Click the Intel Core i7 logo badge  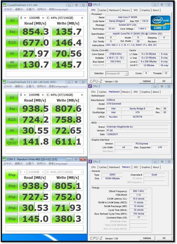click(x=160, y=23)
